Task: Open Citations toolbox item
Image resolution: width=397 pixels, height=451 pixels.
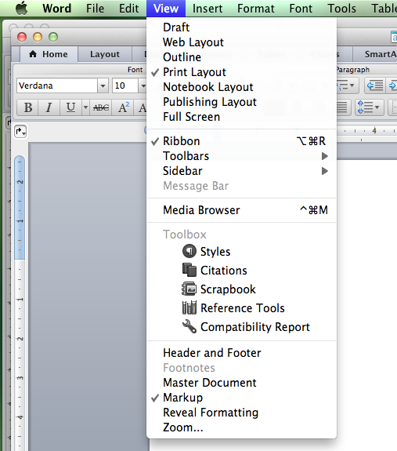Action: click(x=241, y=271)
